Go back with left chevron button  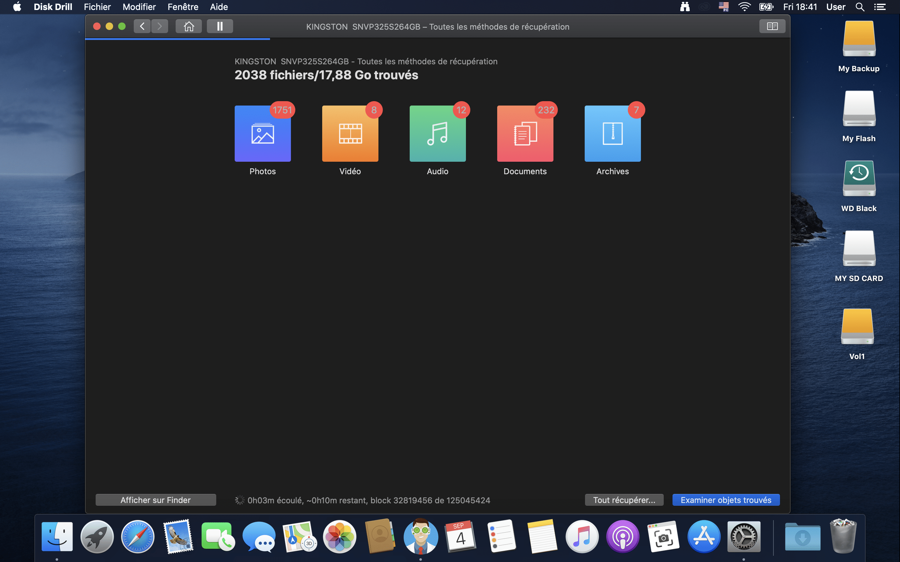pyautogui.click(x=142, y=27)
